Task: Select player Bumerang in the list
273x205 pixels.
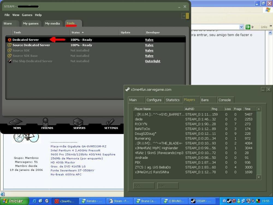Action: (143, 139)
